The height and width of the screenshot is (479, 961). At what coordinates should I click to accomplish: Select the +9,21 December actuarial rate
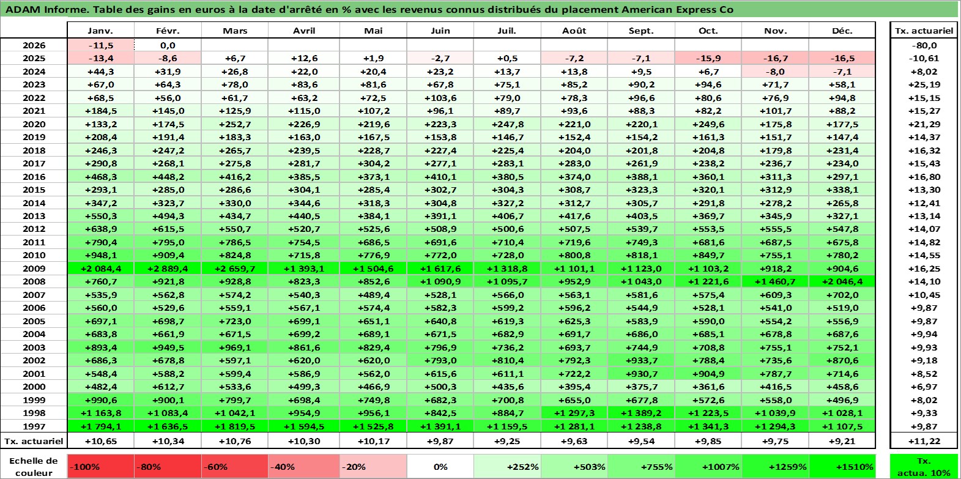point(842,441)
